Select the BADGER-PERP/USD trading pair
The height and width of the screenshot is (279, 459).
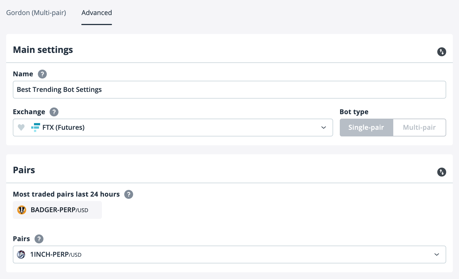pyautogui.click(x=57, y=210)
